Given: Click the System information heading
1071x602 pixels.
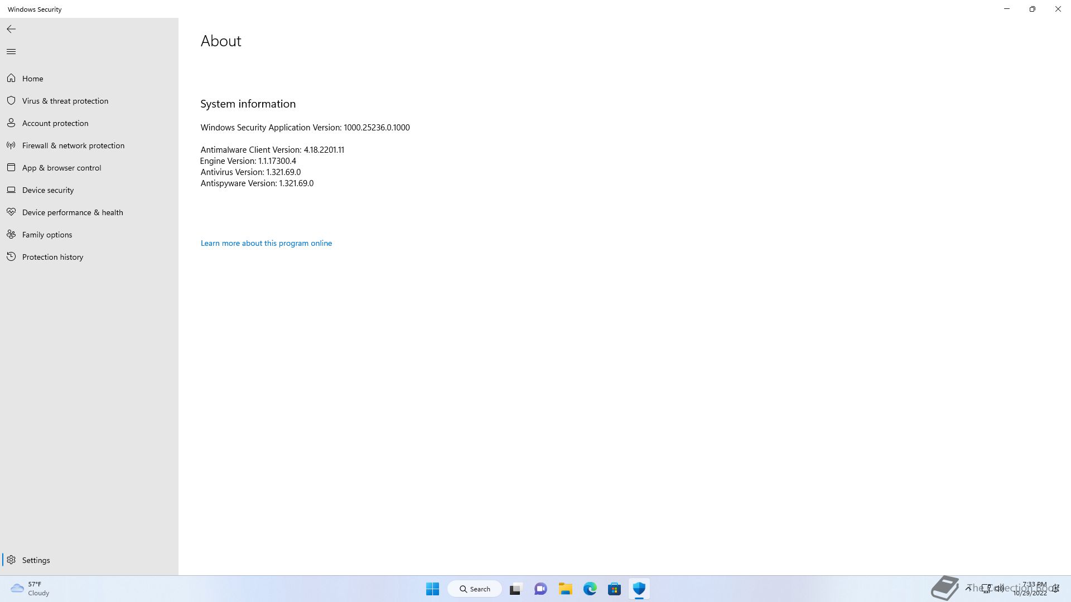Looking at the screenshot, I should pos(248,104).
